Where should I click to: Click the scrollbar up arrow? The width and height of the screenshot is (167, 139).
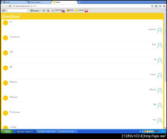[165, 9]
